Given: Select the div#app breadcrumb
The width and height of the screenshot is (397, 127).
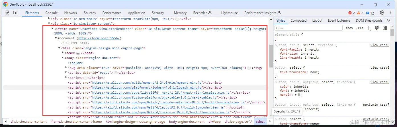Looking at the screenshot, I should point(215,122).
